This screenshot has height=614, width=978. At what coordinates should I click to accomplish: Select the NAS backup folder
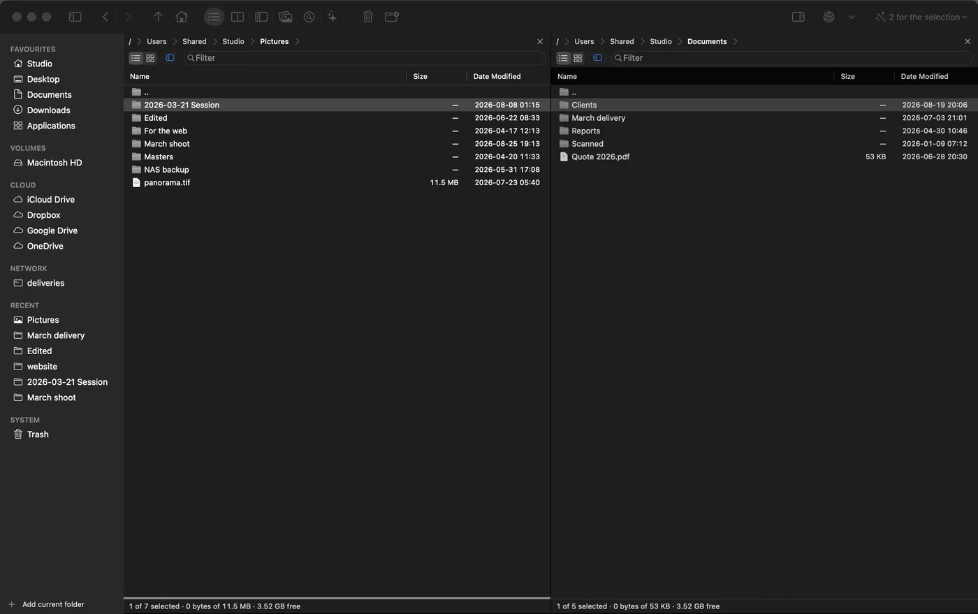pos(337,170)
